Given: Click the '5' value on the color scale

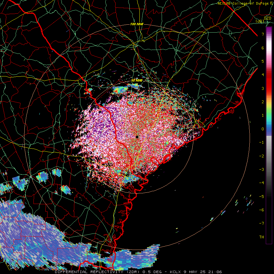Looking at the screenshot, I should tap(263, 61).
